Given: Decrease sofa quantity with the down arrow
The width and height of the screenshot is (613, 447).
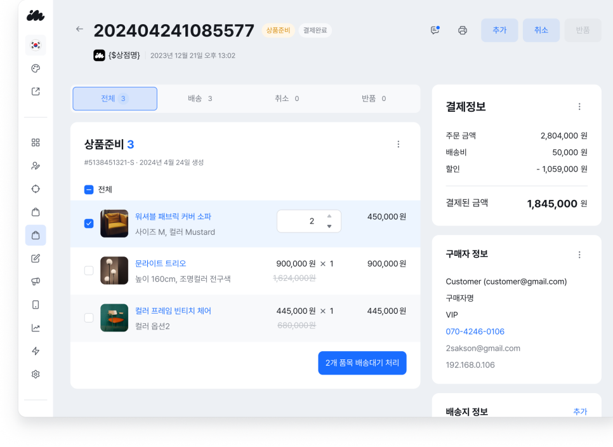Looking at the screenshot, I should coord(329,226).
